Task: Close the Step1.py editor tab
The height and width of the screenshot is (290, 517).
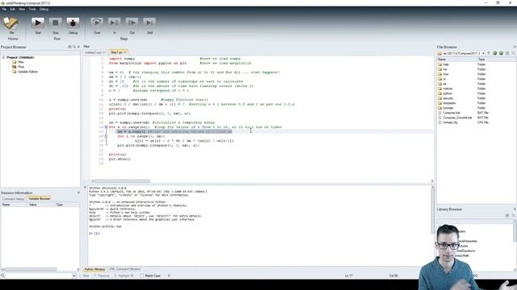Action: 125,52
